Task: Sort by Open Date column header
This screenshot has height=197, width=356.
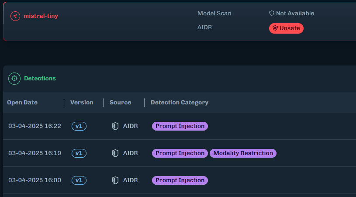Action: (x=22, y=102)
